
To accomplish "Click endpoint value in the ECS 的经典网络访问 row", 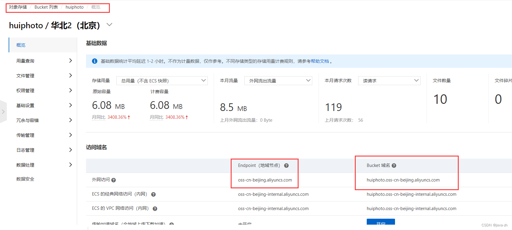I will click(x=273, y=194).
